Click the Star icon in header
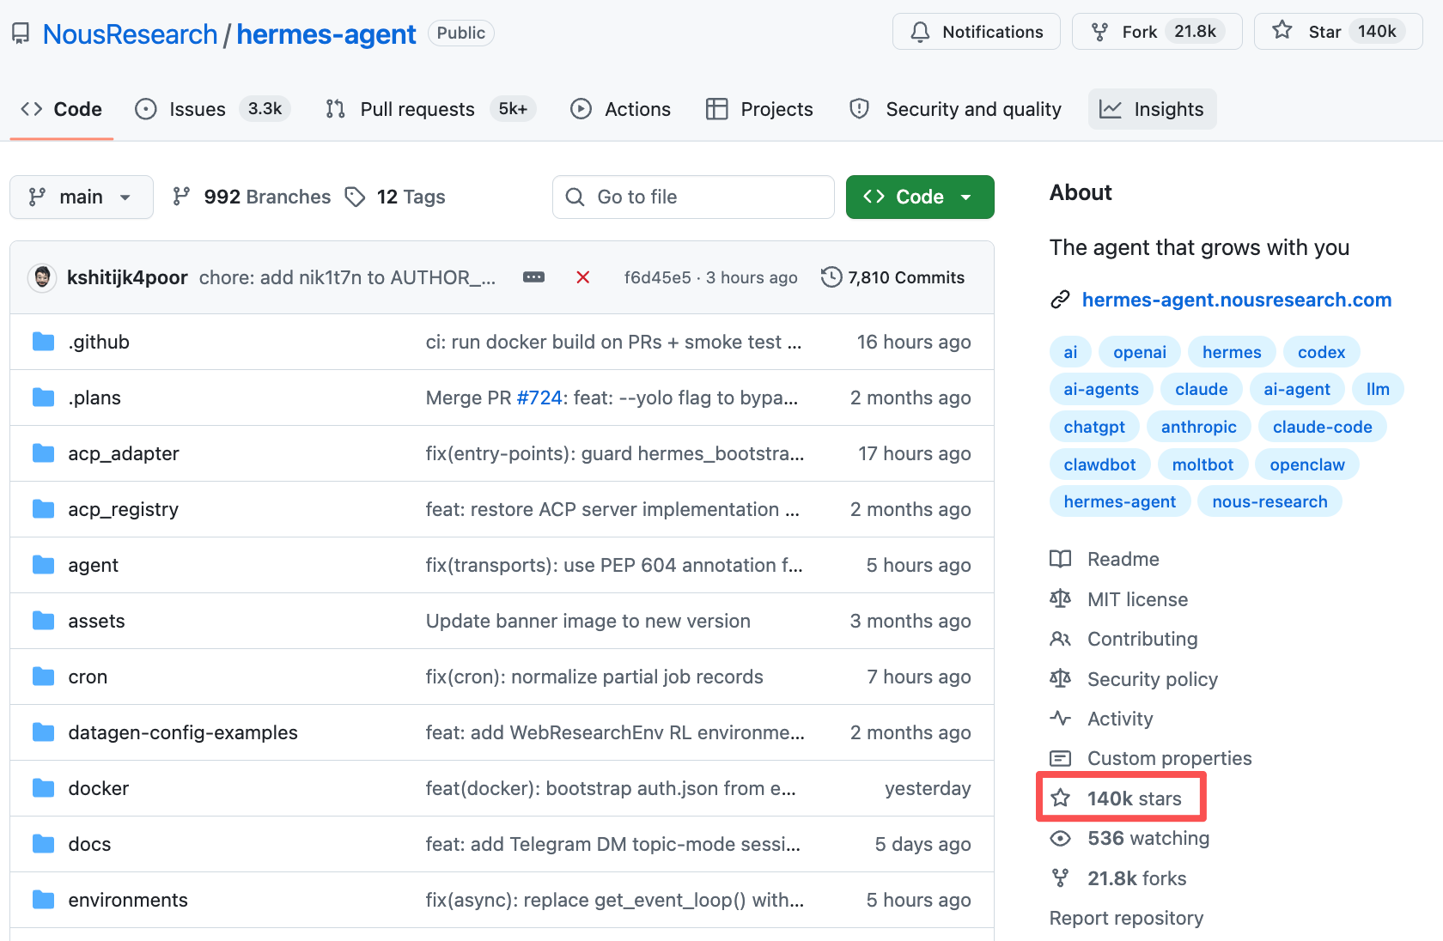This screenshot has height=941, width=1443. (1282, 31)
